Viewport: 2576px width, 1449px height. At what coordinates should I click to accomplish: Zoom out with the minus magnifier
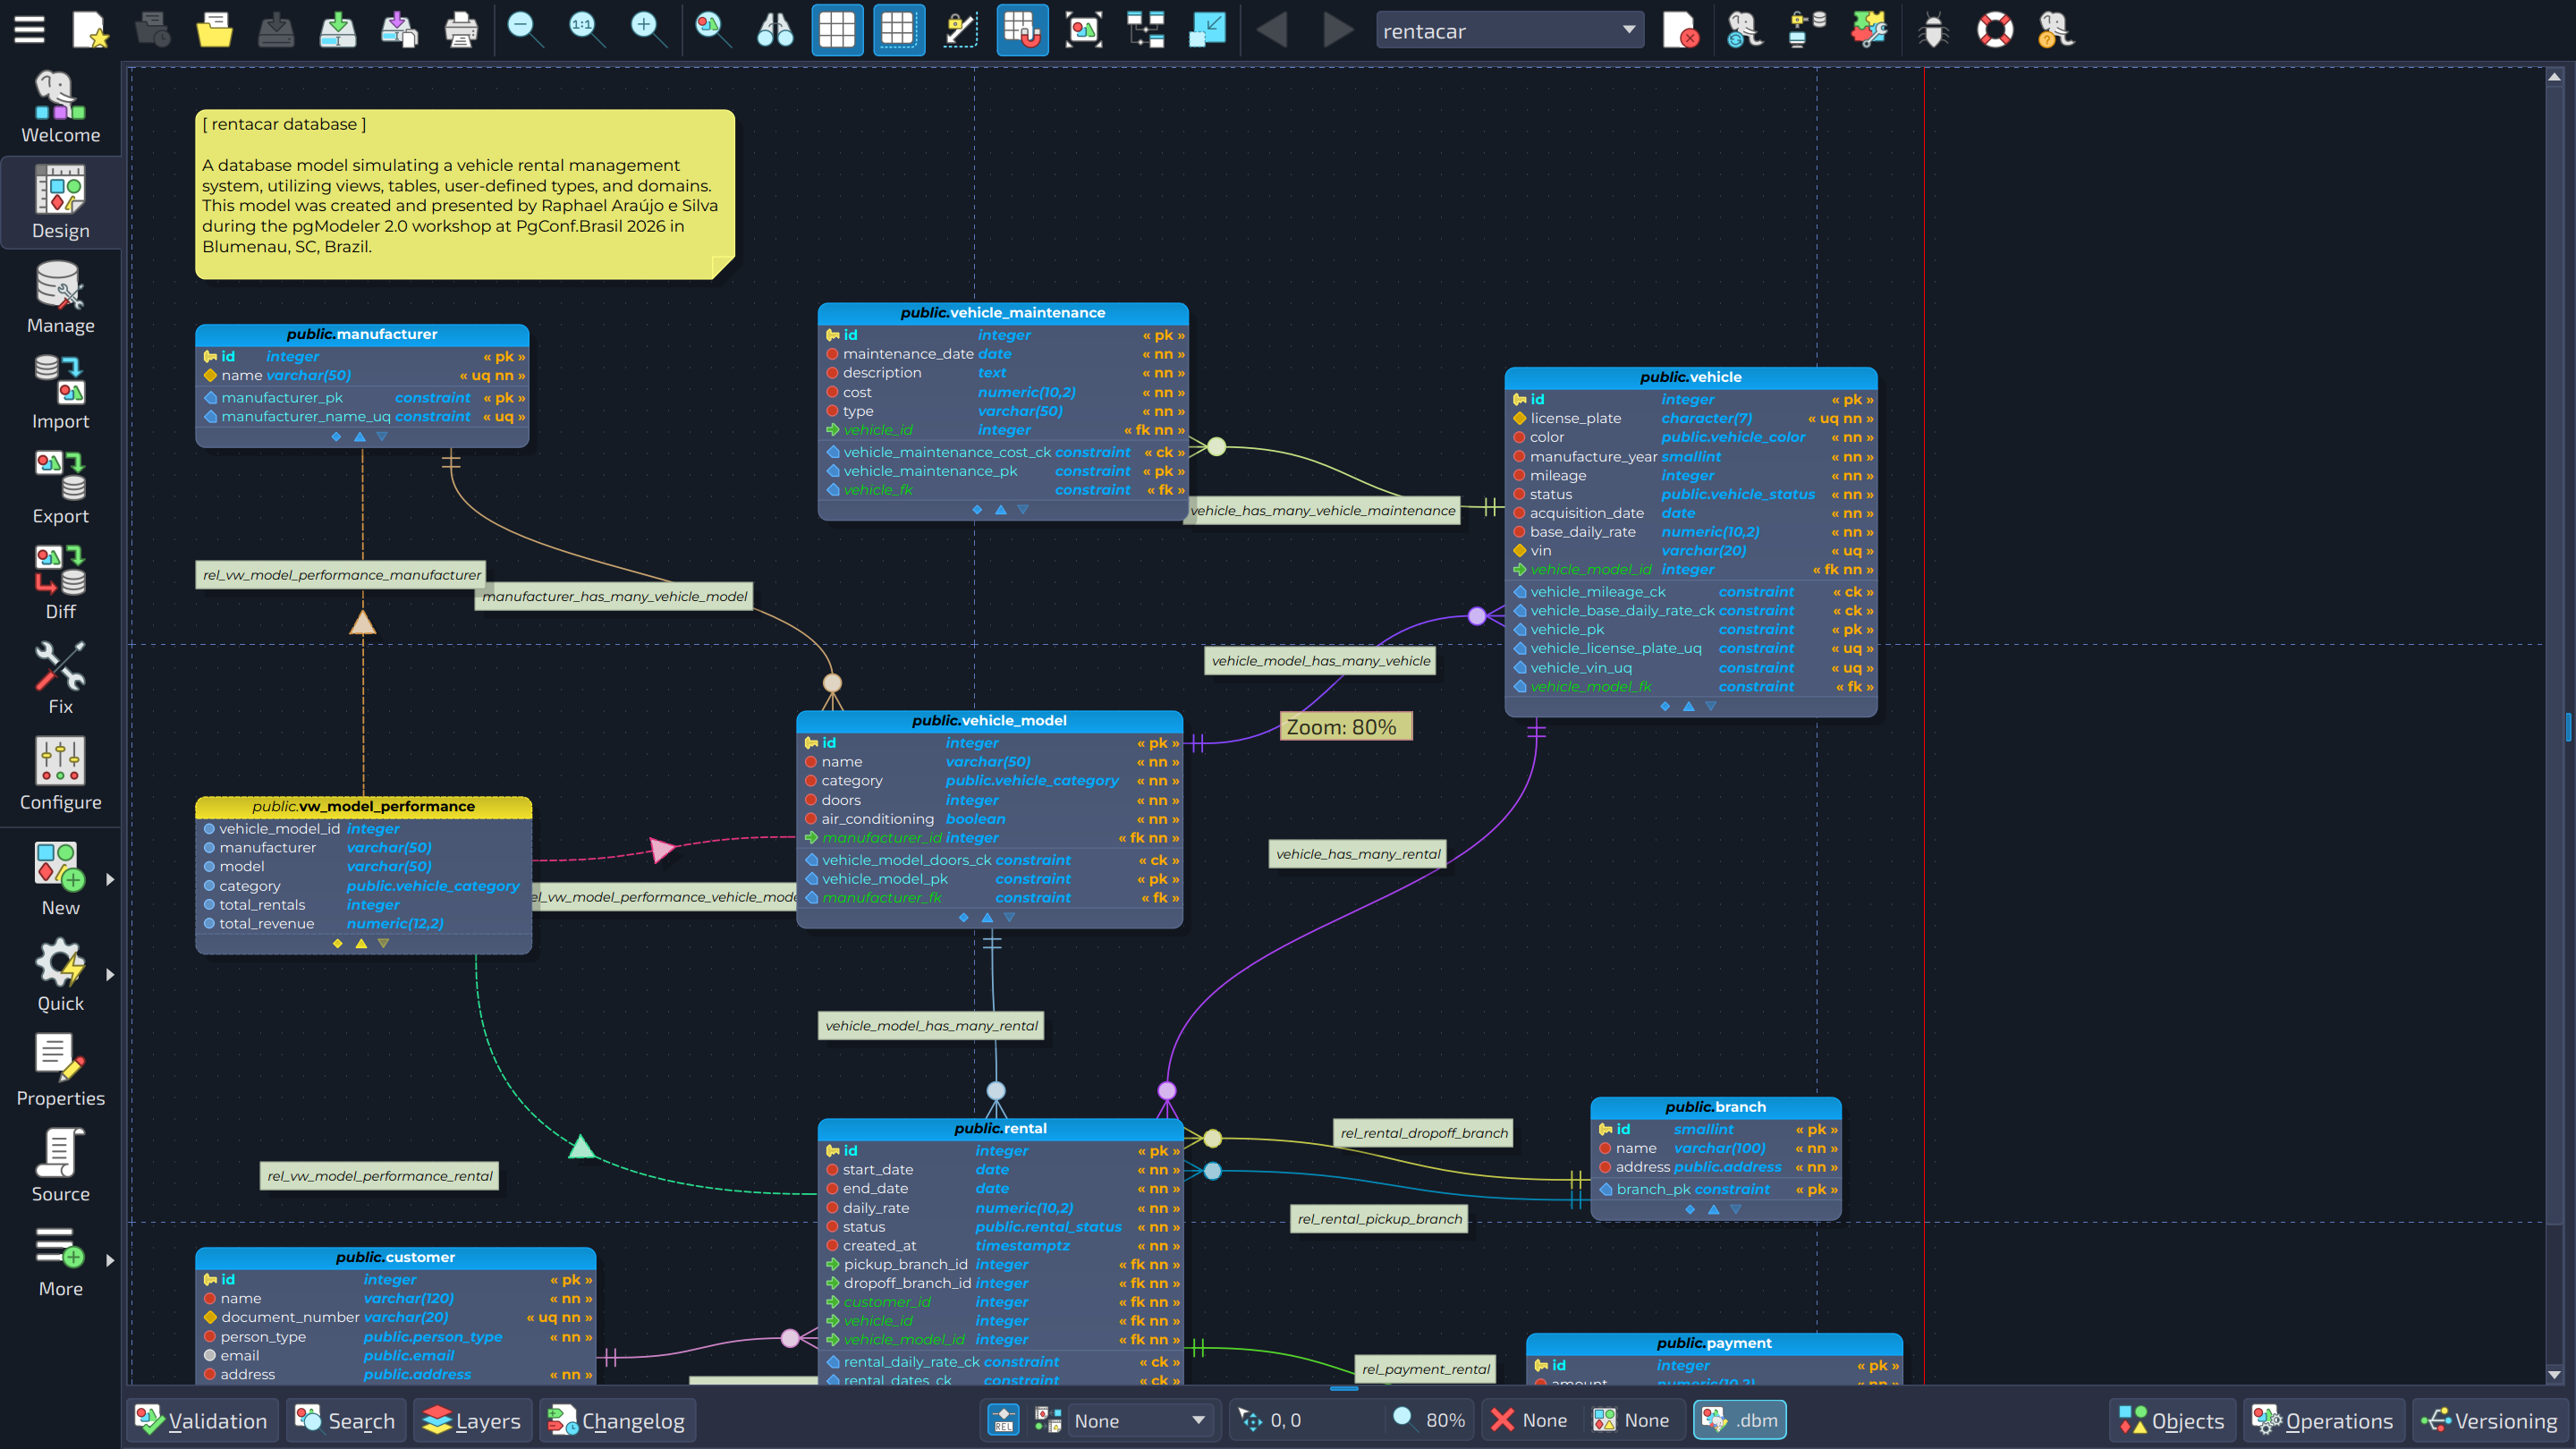point(524,30)
